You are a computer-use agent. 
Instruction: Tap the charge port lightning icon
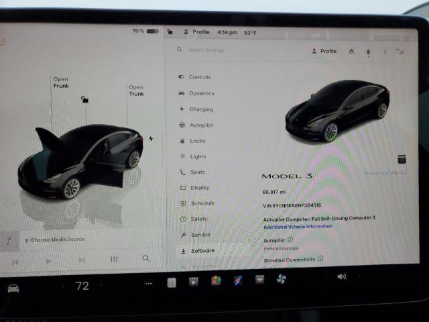pos(151,139)
